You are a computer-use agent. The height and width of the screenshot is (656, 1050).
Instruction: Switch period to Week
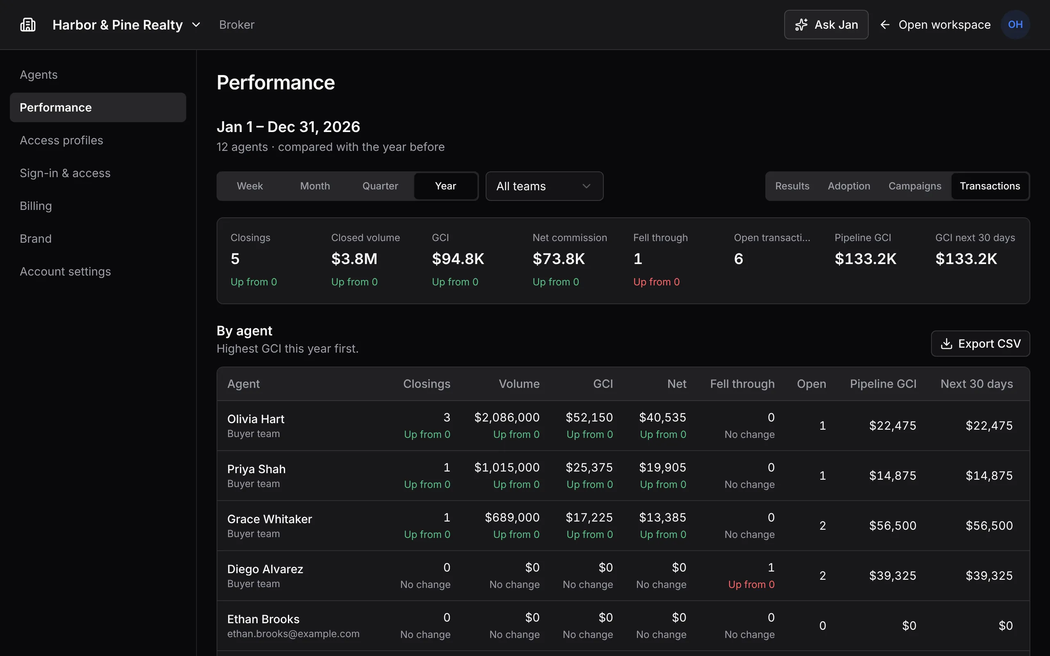pyautogui.click(x=250, y=186)
